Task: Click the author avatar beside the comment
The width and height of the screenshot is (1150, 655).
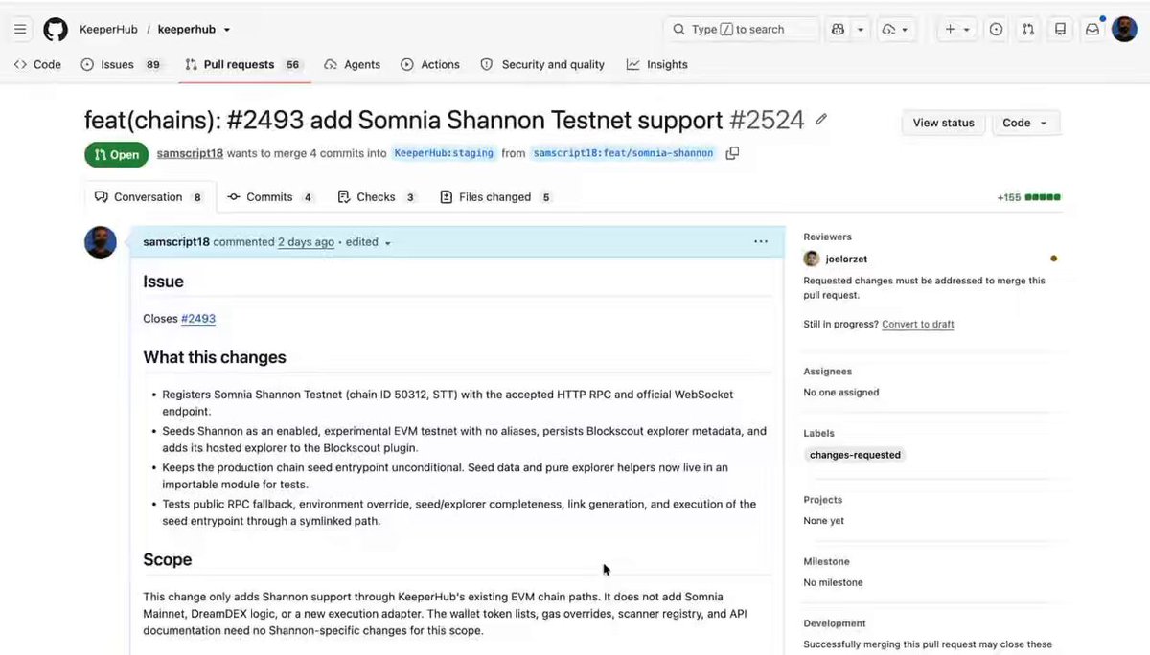Action: tap(101, 242)
